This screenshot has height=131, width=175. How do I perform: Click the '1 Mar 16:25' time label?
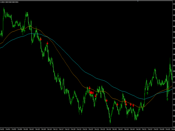pyautogui.click(x=168, y=129)
